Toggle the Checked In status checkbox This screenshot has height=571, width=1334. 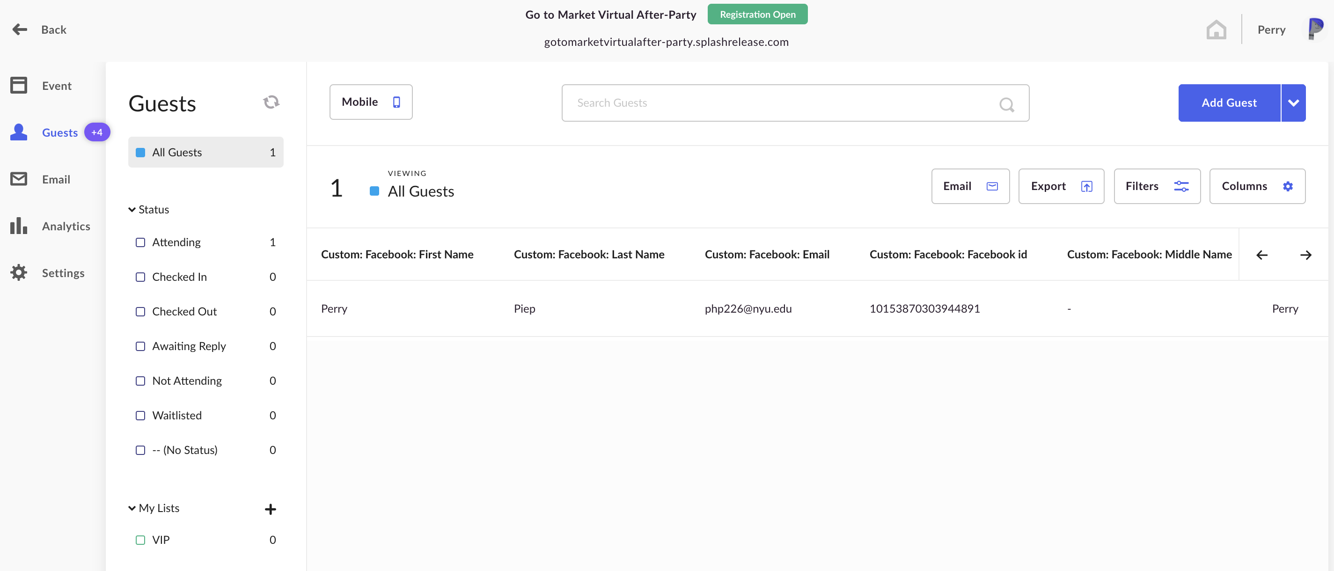tap(140, 277)
